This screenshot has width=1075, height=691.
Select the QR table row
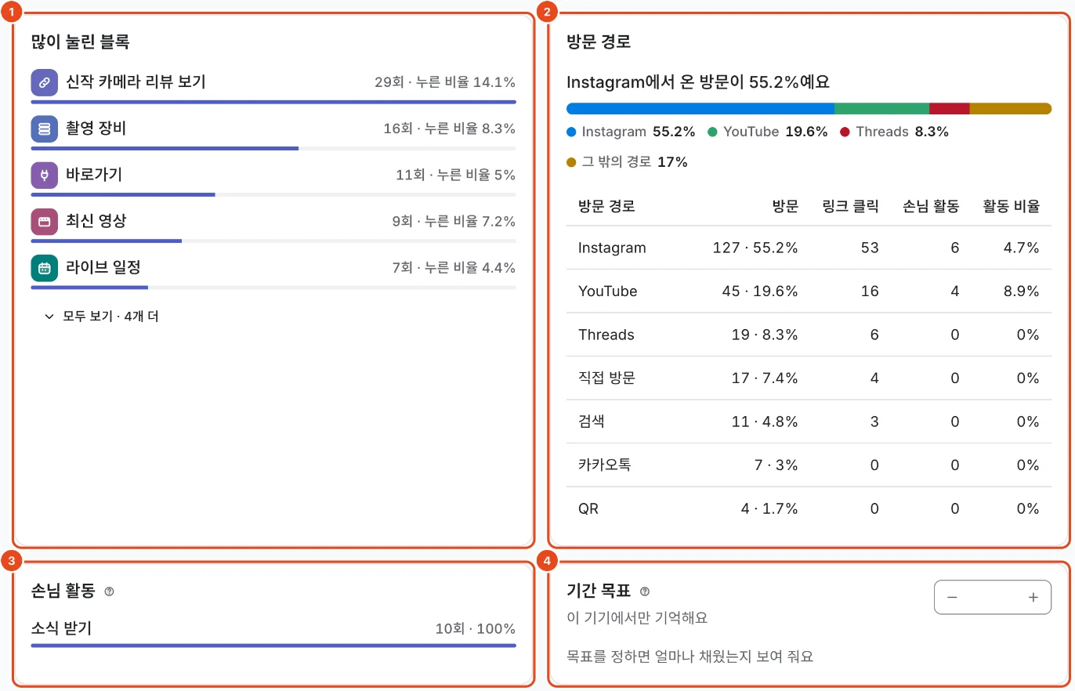[x=809, y=509]
